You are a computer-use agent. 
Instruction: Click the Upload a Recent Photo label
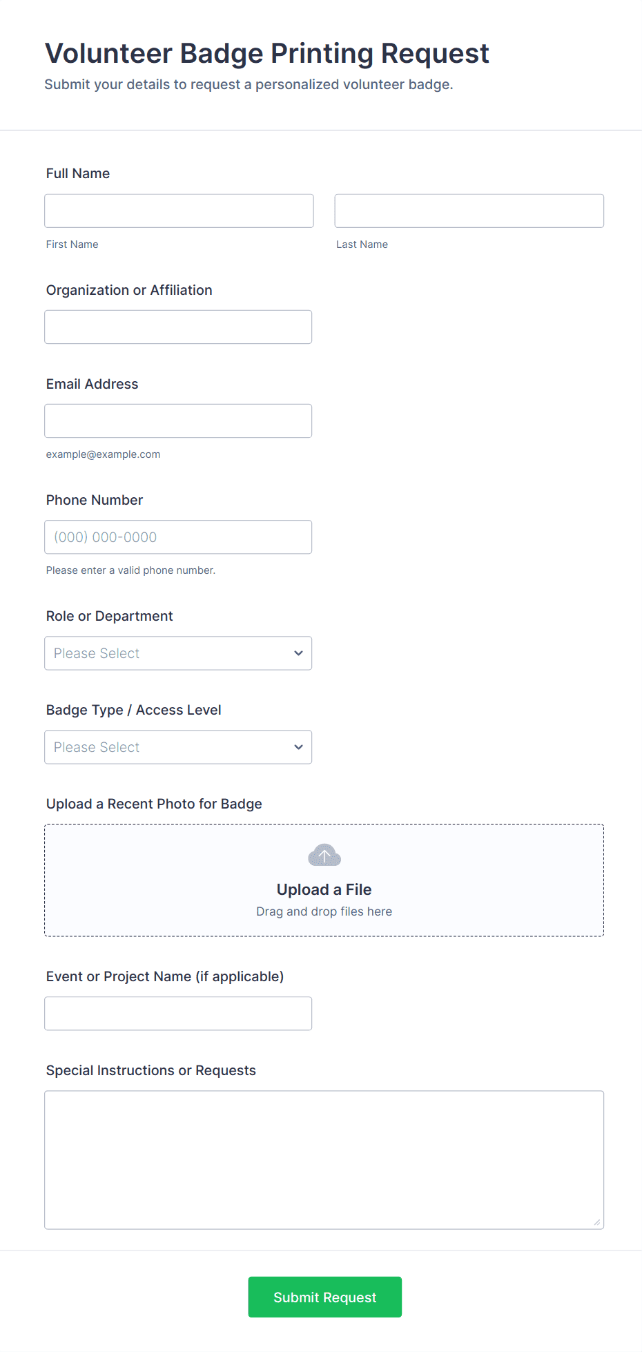(154, 804)
